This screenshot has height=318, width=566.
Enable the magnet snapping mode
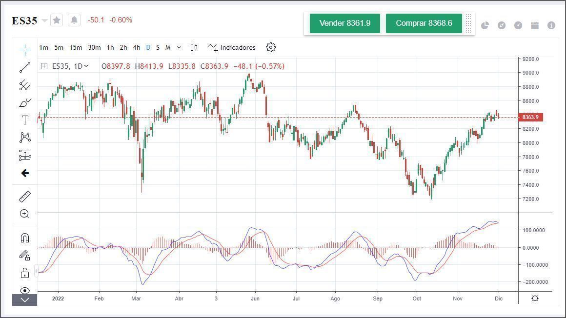(x=25, y=238)
